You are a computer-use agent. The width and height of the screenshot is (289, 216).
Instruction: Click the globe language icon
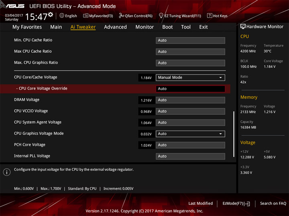(x=62, y=16)
